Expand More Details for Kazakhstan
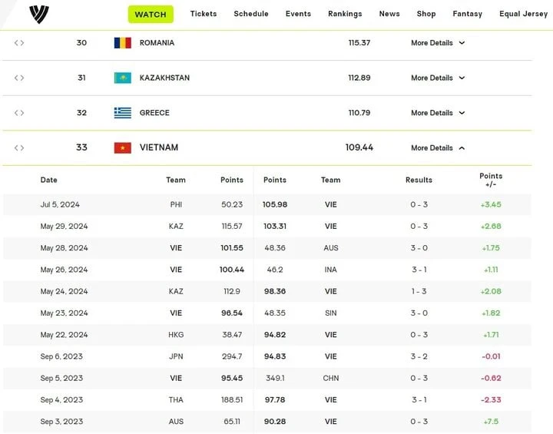553x434 pixels. tap(437, 78)
